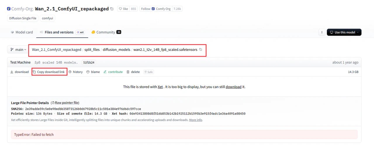Navigate to split_files breadcrumb folder
Image resolution: width=374 pixels, height=153 pixels.
click(92, 50)
